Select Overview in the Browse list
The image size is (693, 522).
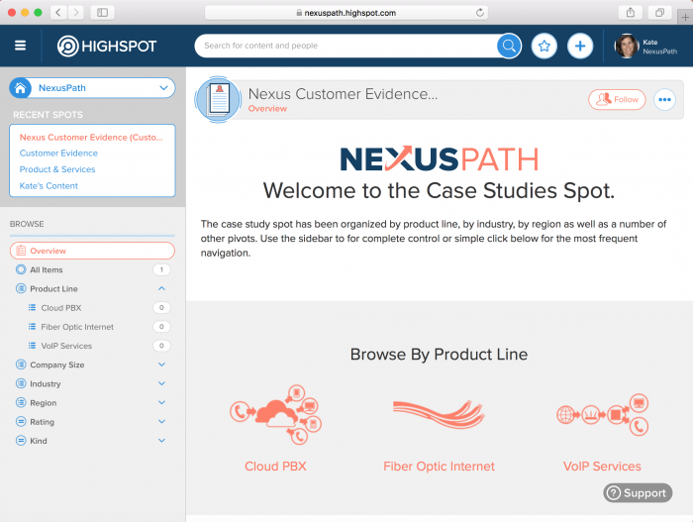pos(92,251)
